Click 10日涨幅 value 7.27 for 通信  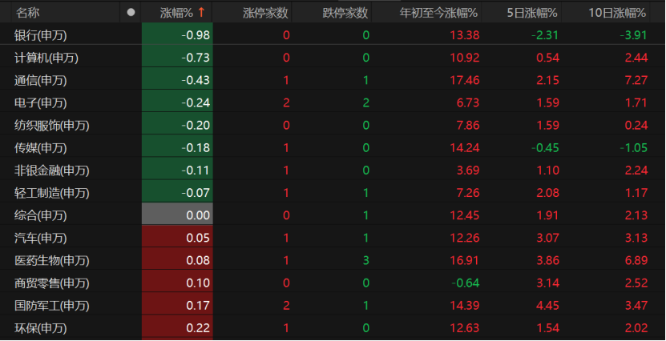pyautogui.click(x=636, y=80)
